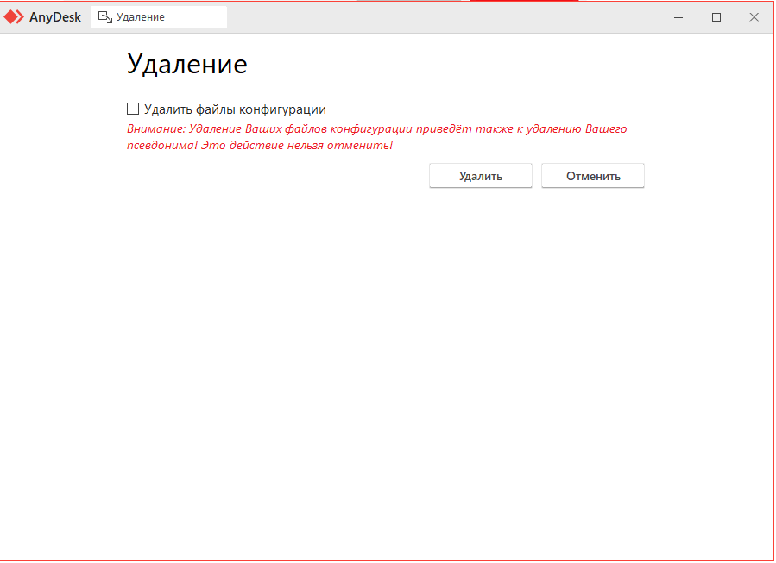Image resolution: width=776 pixels, height=563 pixels.
Task: Click the blank white area below the buttons
Action: [x=388, y=362]
